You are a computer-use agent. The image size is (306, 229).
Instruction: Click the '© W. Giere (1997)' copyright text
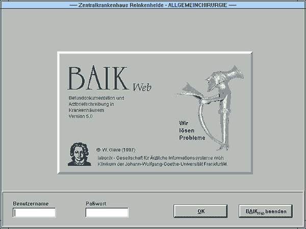click(x=116, y=150)
